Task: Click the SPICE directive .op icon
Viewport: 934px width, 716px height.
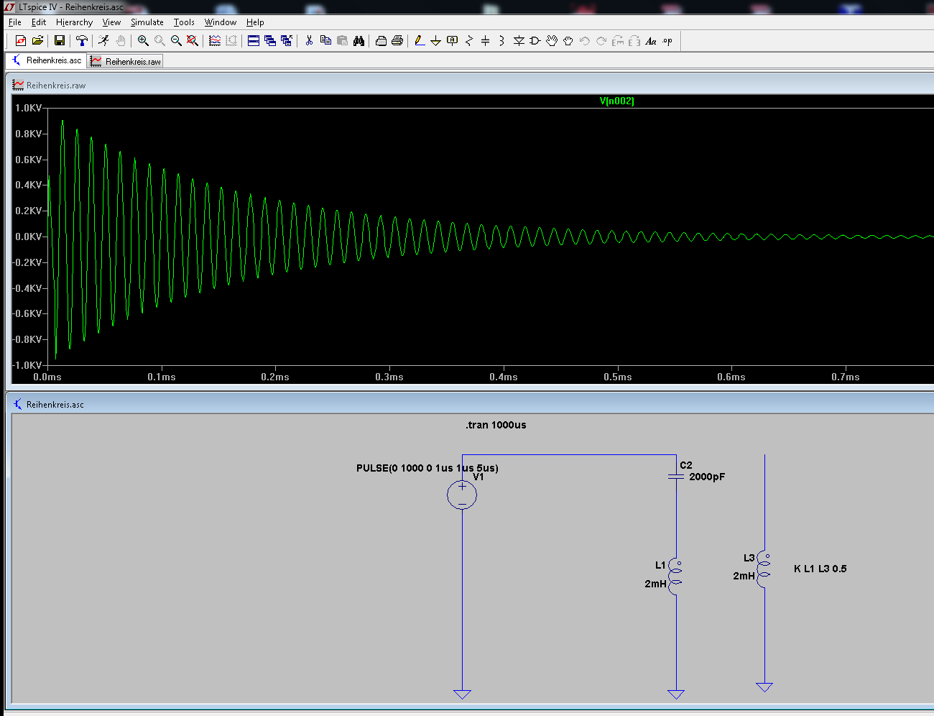Action: pyautogui.click(x=667, y=41)
